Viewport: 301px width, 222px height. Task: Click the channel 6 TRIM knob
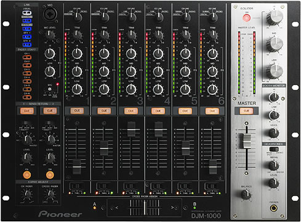(213, 35)
